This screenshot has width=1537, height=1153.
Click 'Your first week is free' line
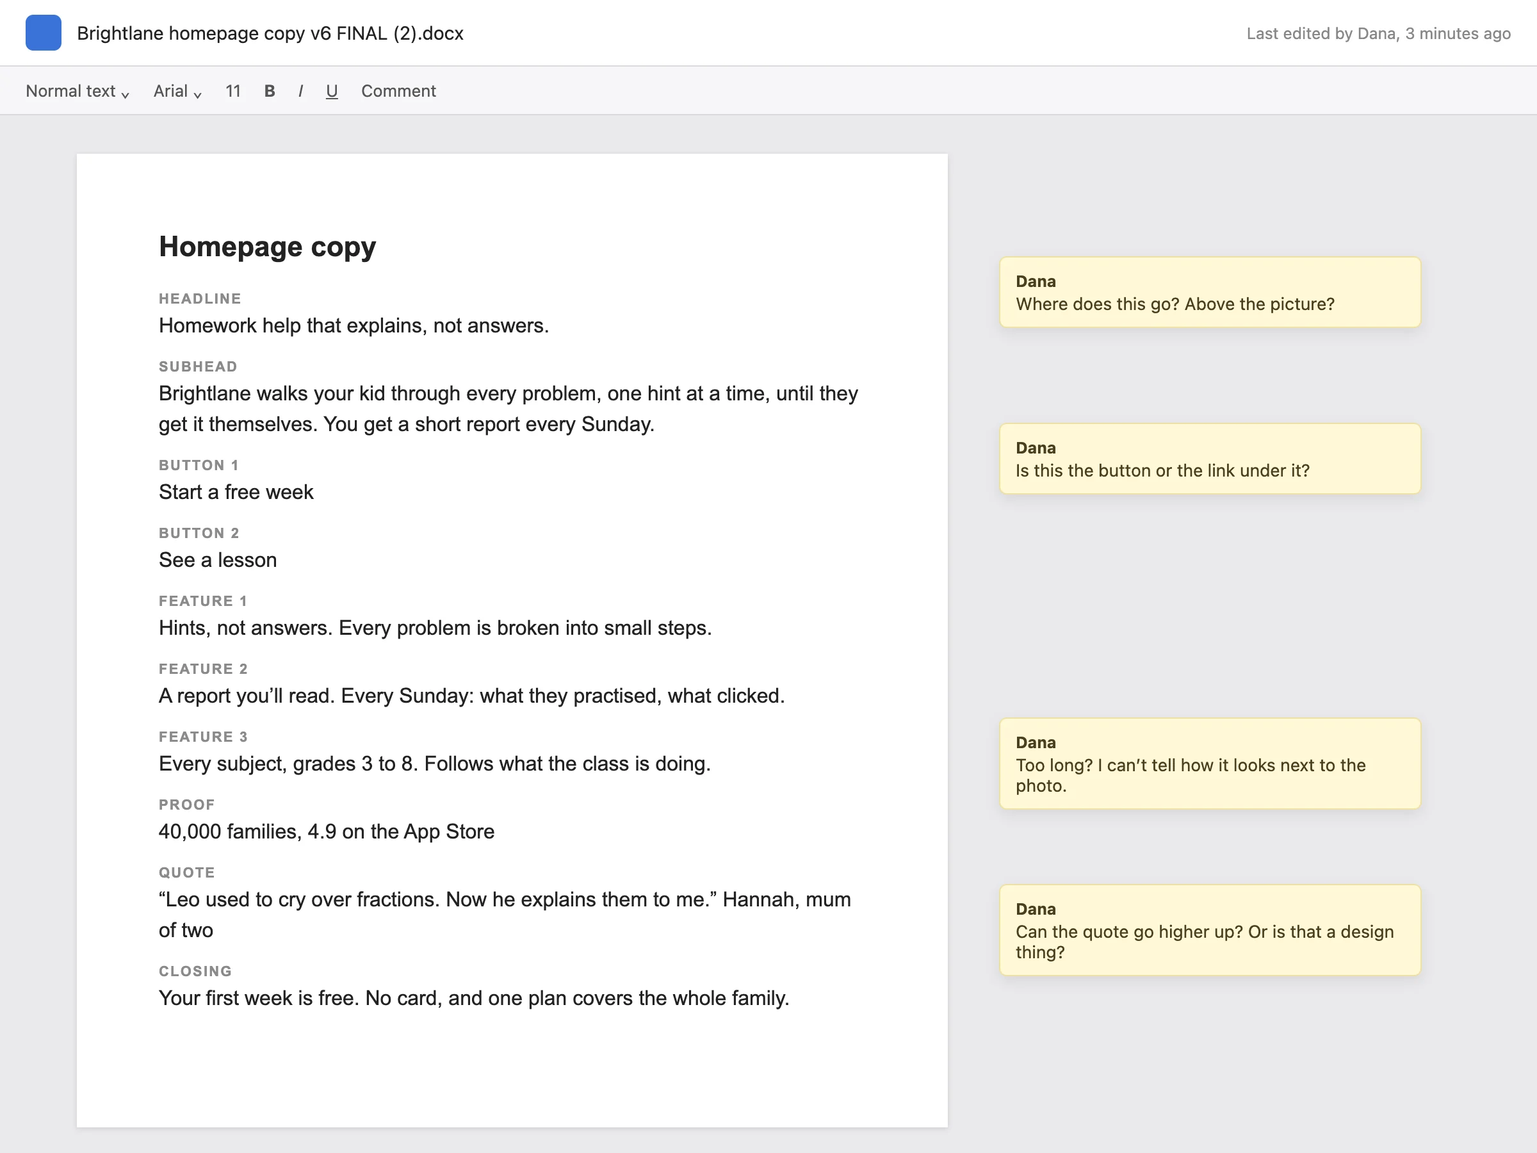474,998
